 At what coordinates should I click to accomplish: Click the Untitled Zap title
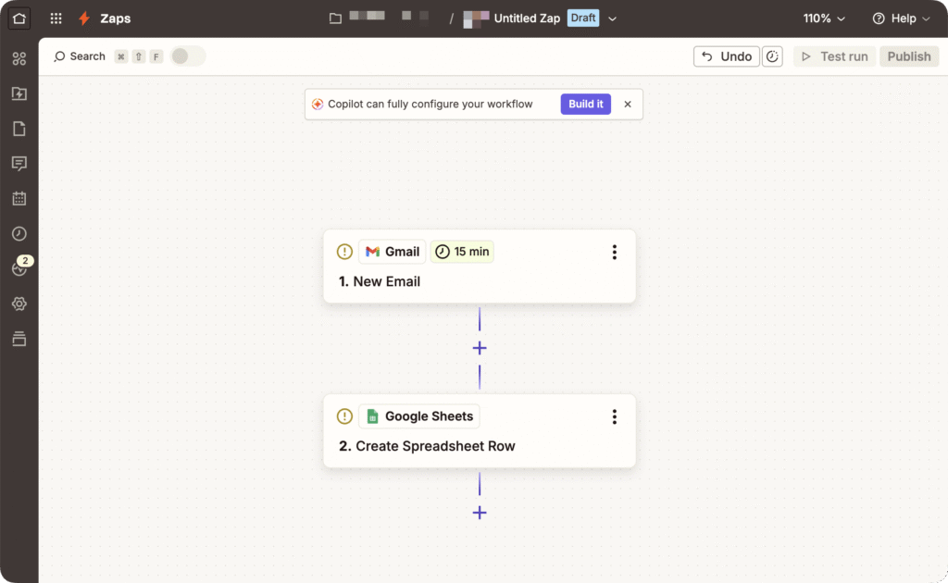point(527,19)
